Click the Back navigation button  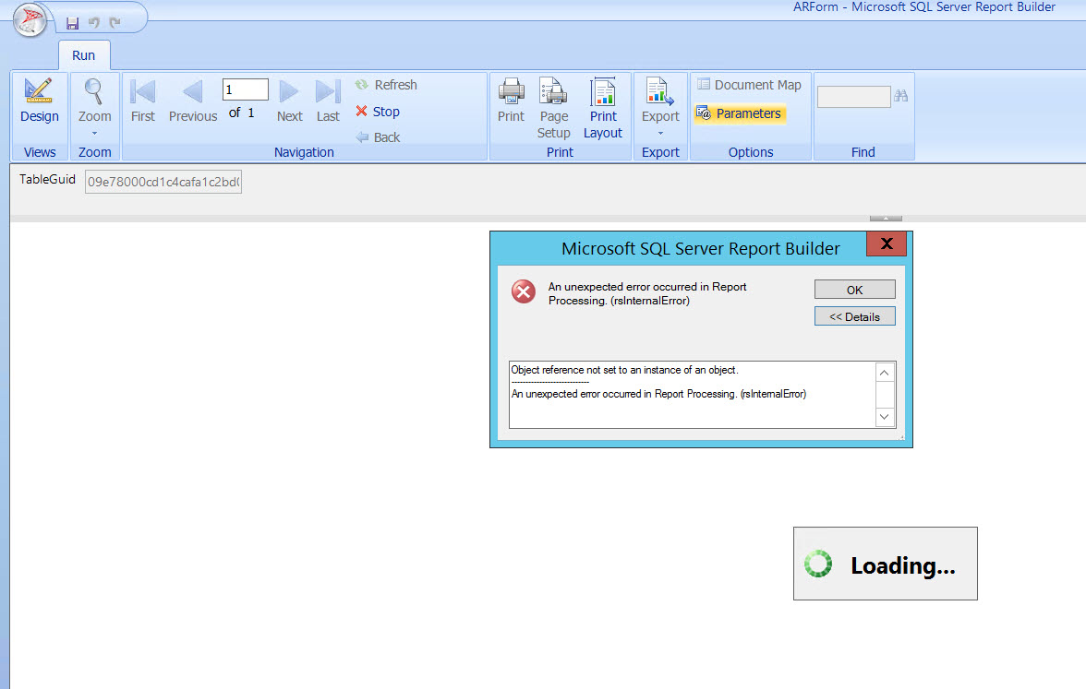379,137
